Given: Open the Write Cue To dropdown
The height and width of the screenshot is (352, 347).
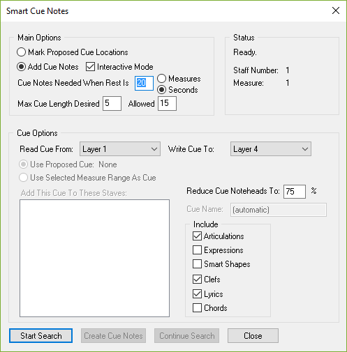Looking at the screenshot, I should point(271,148).
